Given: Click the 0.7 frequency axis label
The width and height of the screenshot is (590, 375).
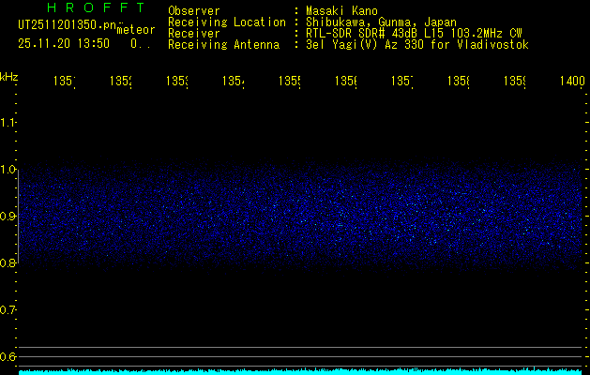Looking at the screenshot, I should pyautogui.click(x=8, y=309).
